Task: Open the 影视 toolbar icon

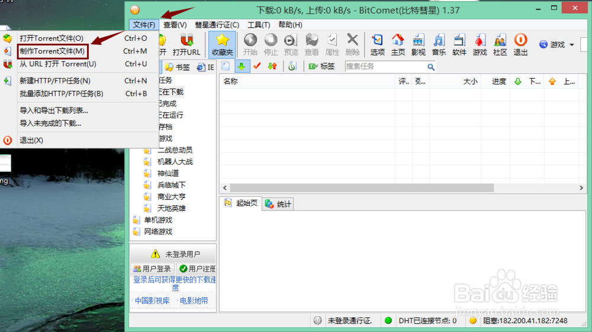Action: coord(418,44)
